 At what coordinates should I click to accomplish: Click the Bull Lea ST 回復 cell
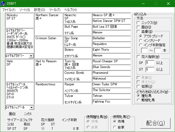point(112,27)
